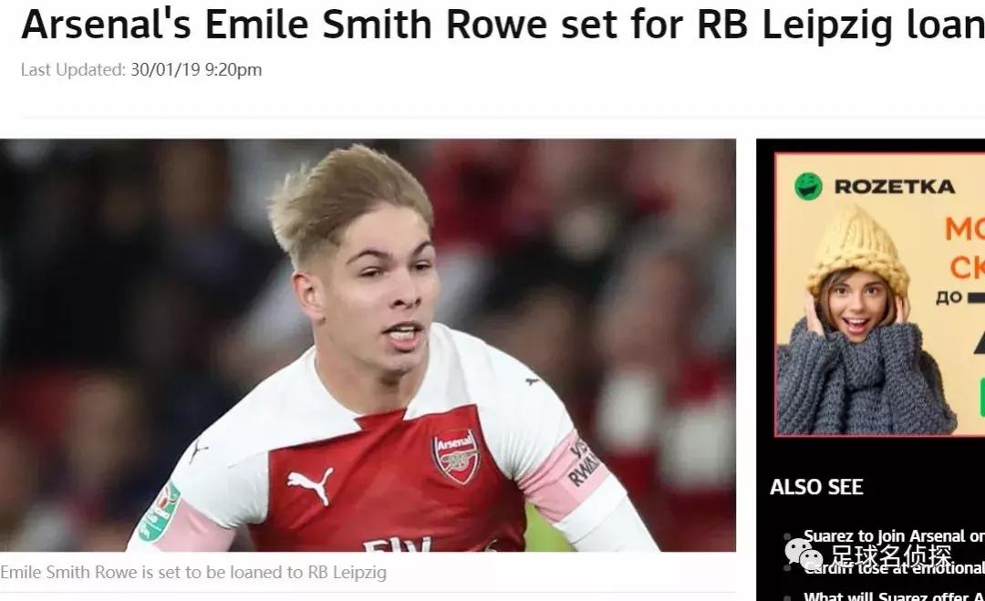Click the small Puma logo on the shoulder
Image resolution: width=985 pixels, height=601 pixels.
click(532, 380)
